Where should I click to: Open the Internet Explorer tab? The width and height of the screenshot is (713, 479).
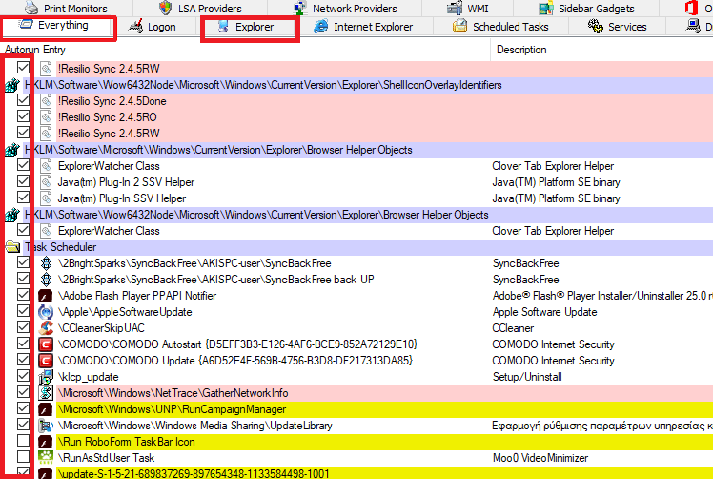[364, 27]
